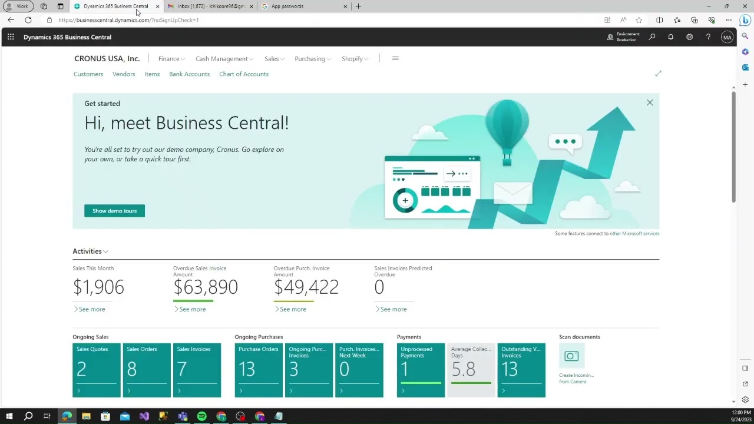The width and height of the screenshot is (754, 424).
Task: Expand the page with the diagonal arrows icon
Action: pyautogui.click(x=658, y=74)
